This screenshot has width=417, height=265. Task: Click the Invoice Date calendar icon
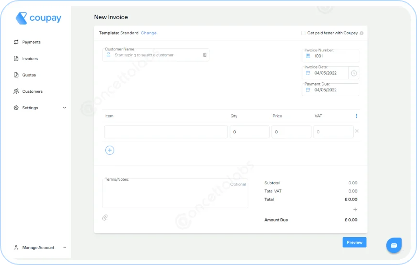pos(308,73)
